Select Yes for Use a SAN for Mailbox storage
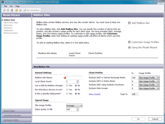This screenshot has height=124, width=165. click(x=67, y=86)
